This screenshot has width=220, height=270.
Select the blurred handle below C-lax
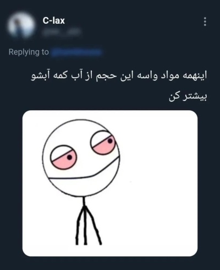point(61,33)
